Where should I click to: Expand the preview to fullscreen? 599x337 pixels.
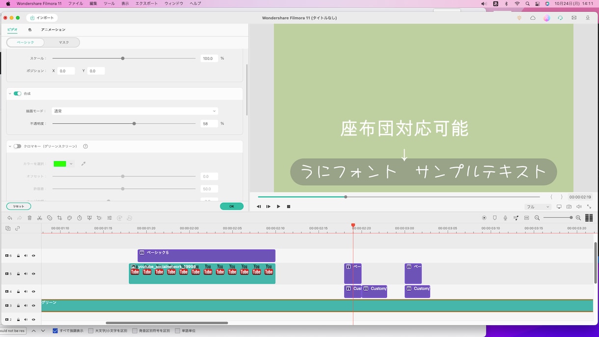click(589, 207)
